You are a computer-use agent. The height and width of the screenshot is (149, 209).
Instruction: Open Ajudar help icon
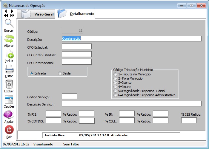coord(9,115)
